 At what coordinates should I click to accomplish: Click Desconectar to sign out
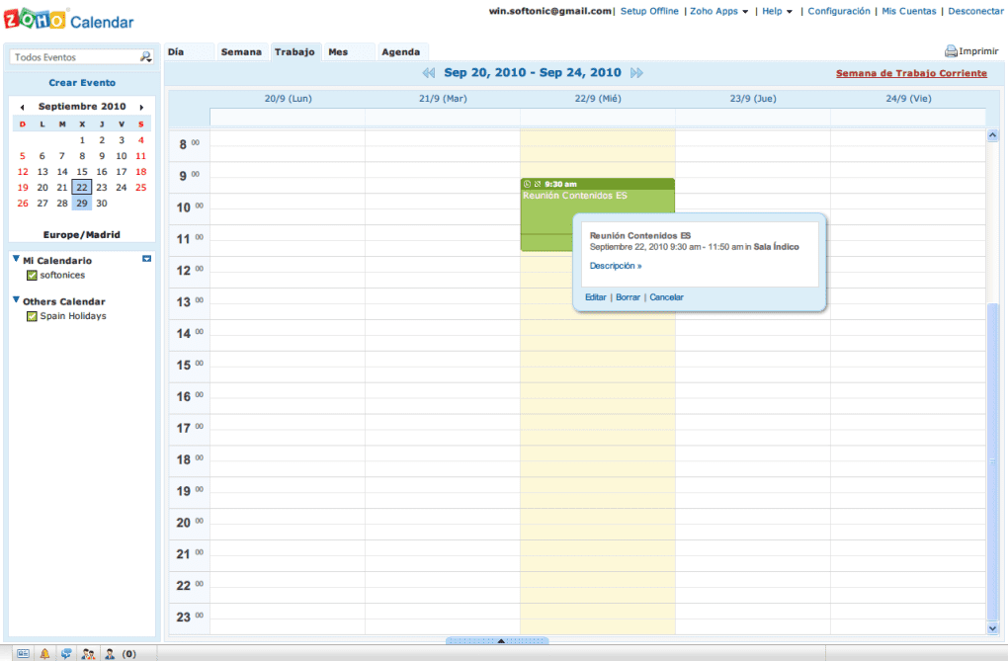click(975, 11)
